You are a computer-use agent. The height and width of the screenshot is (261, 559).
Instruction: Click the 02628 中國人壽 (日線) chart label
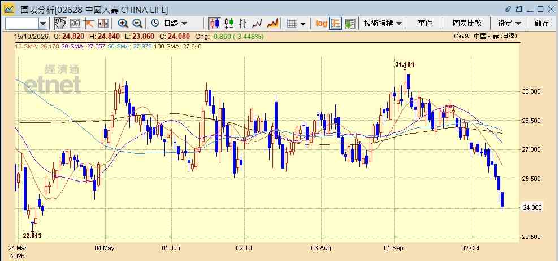click(486, 36)
